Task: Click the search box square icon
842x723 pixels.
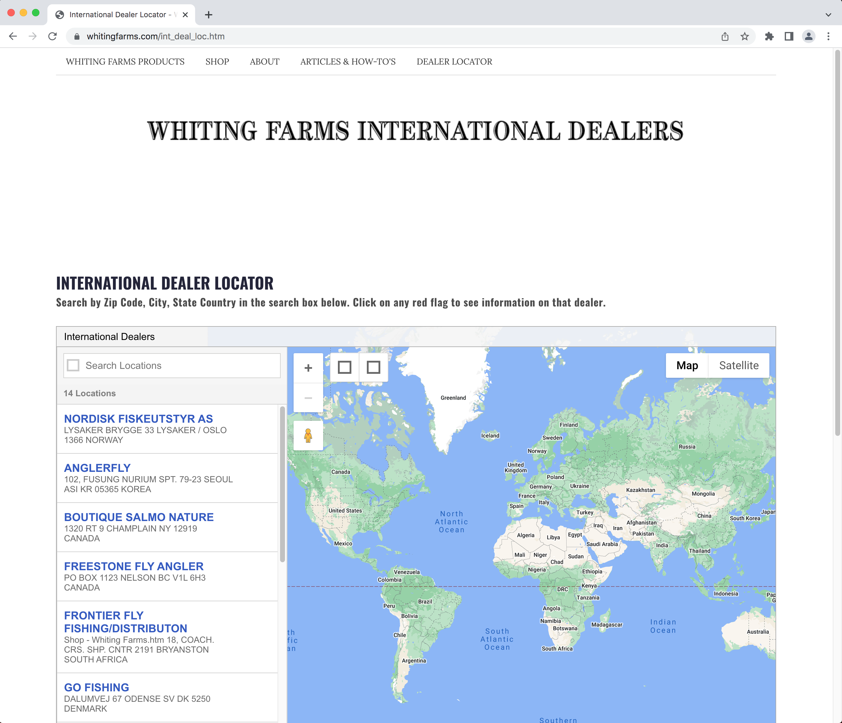Action: (73, 365)
